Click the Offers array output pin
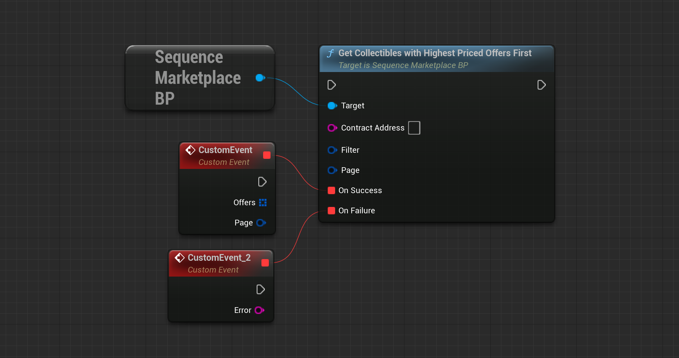This screenshot has height=358, width=679. click(263, 203)
